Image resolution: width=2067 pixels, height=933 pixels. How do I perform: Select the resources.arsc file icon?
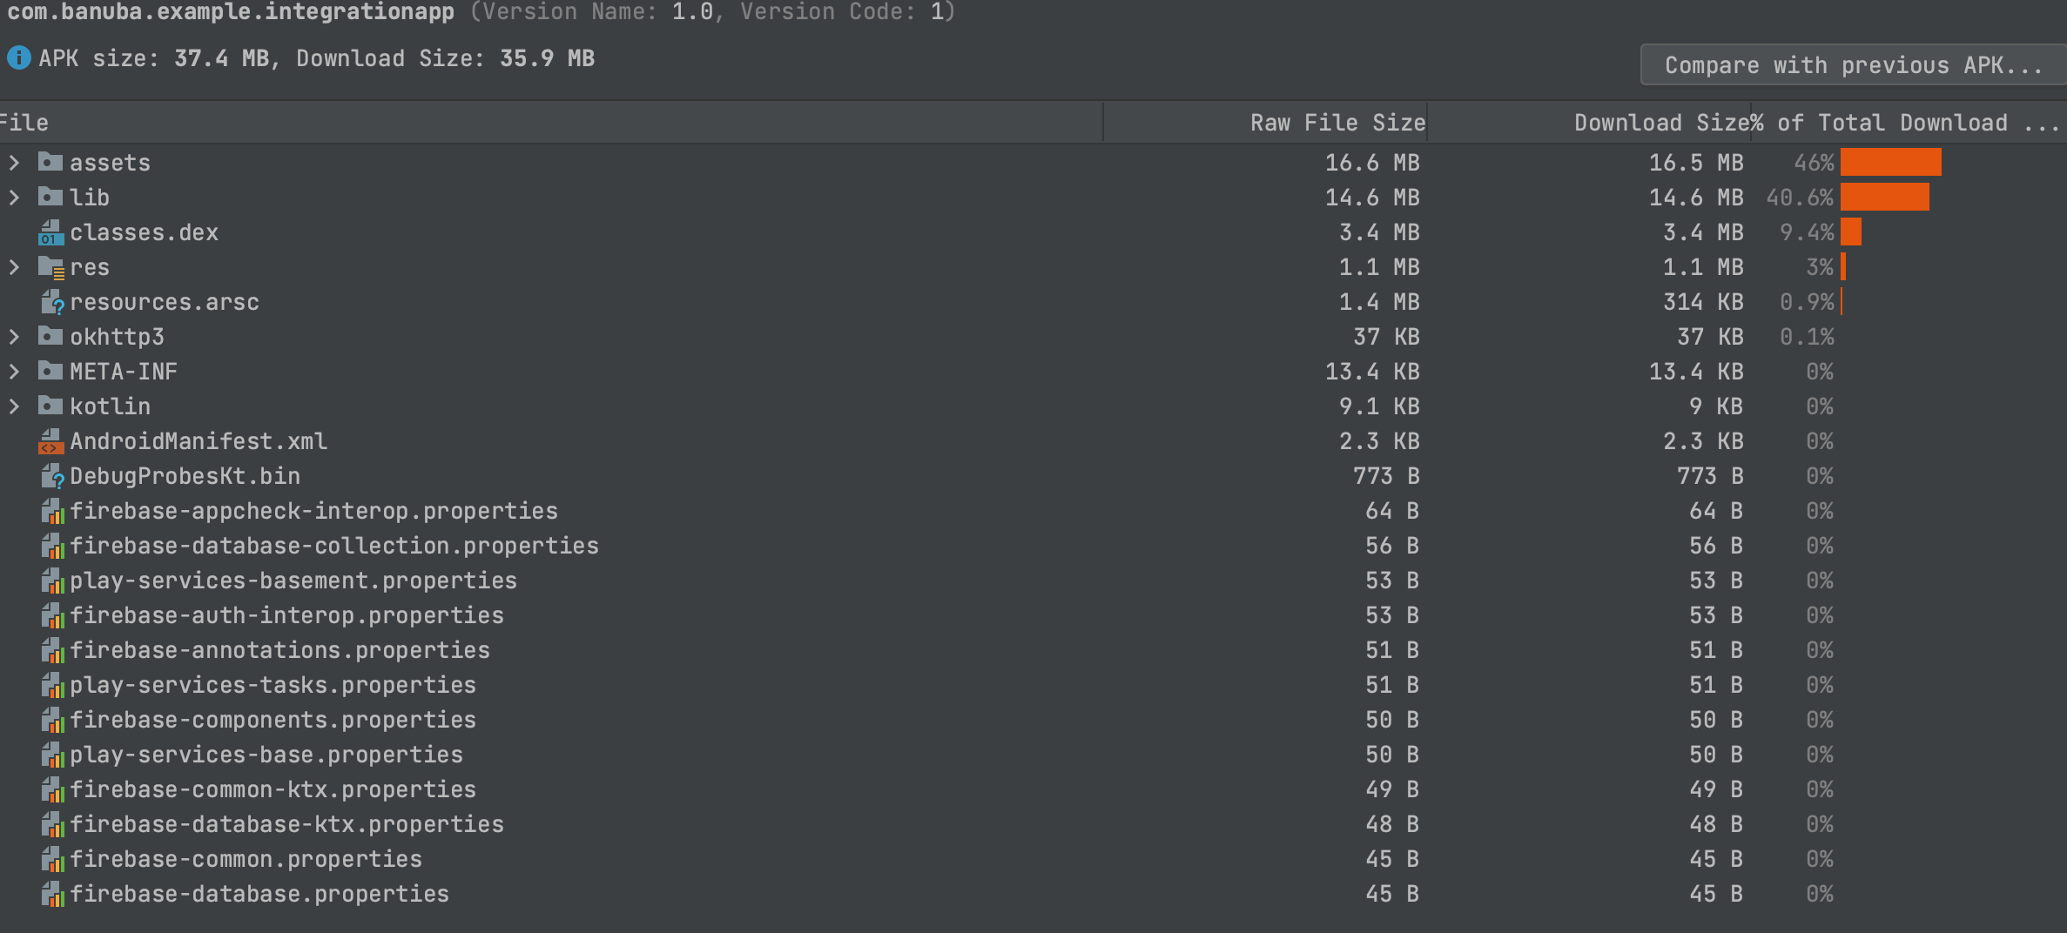52,302
